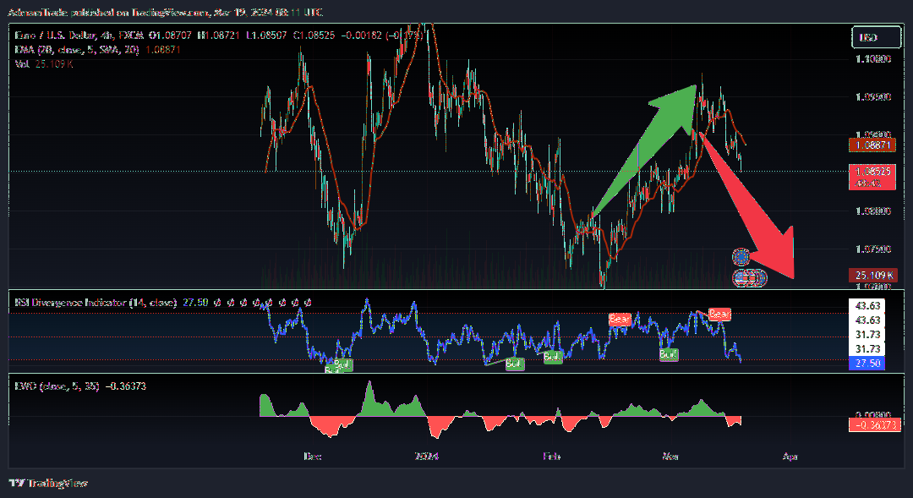This screenshot has width=913, height=498.
Task: Click the 1.08871 DMA price label
Action: pos(872,145)
